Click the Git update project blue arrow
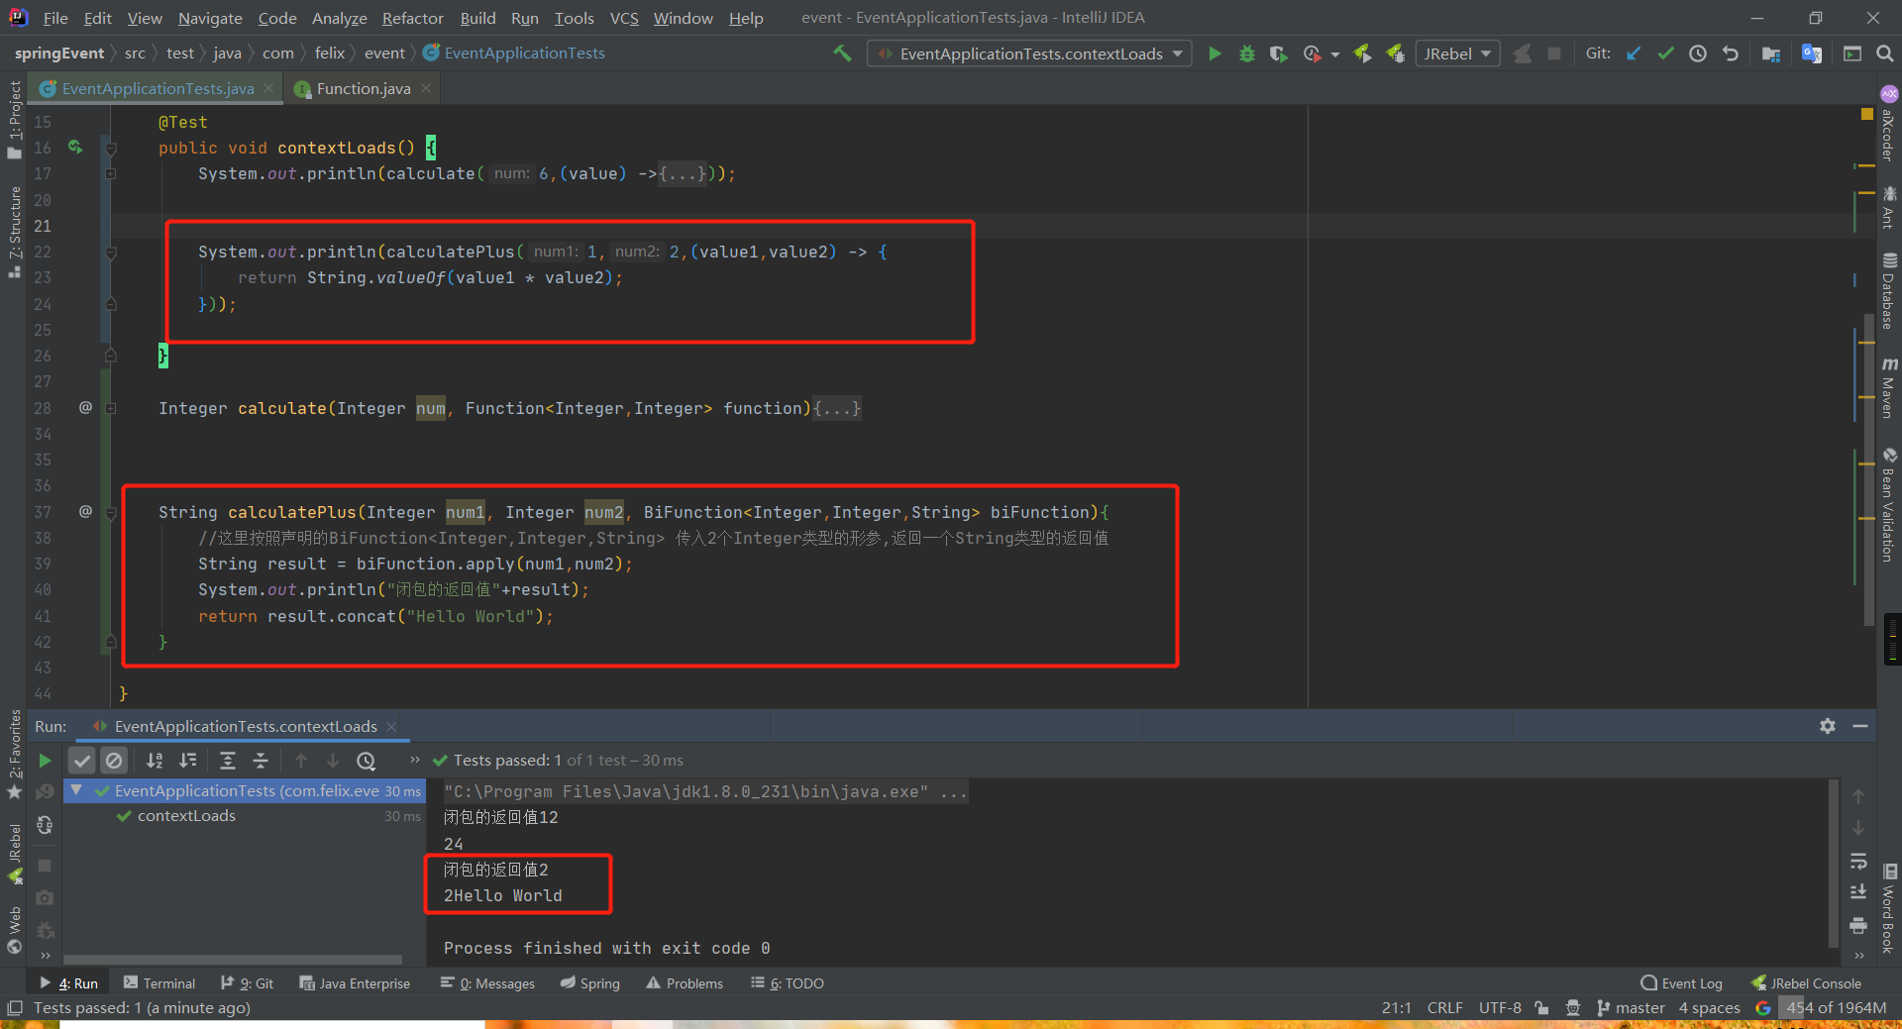This screenshot has height=1029, width=1902. [1634, 53]
